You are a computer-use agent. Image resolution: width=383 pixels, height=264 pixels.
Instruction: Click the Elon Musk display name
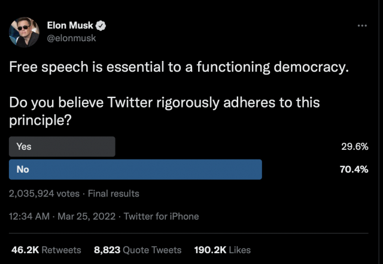point(70,25)
